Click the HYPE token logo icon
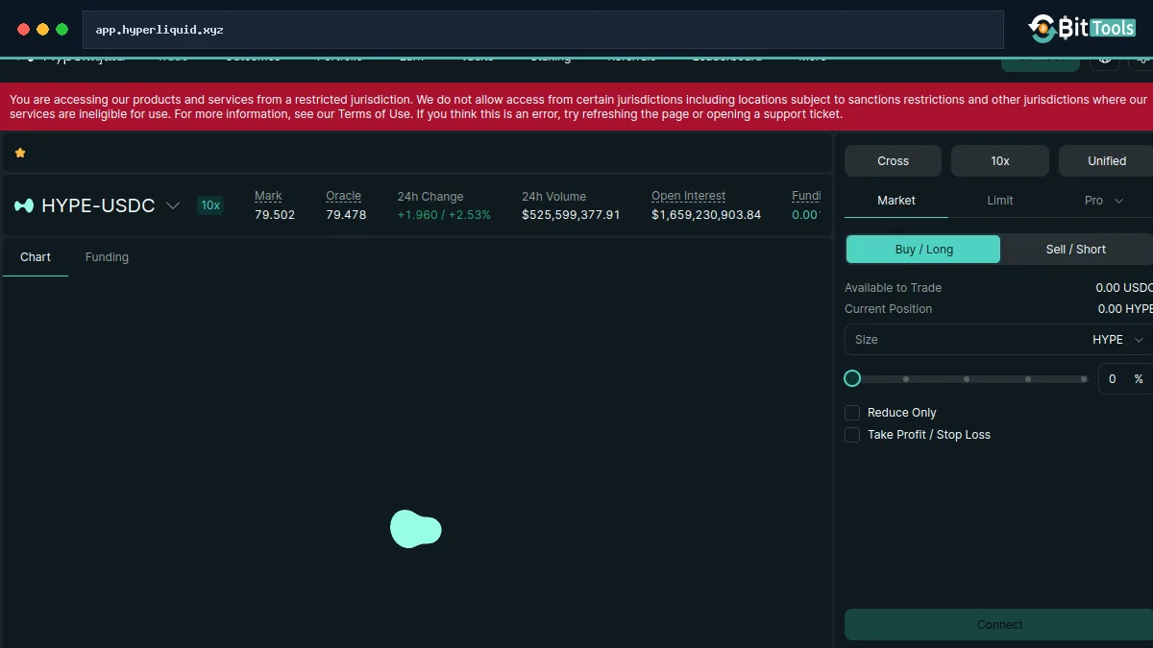Image resolution: width=1153 pixels, height=648 pixels. pyautogui.click(x=24, y=205)
